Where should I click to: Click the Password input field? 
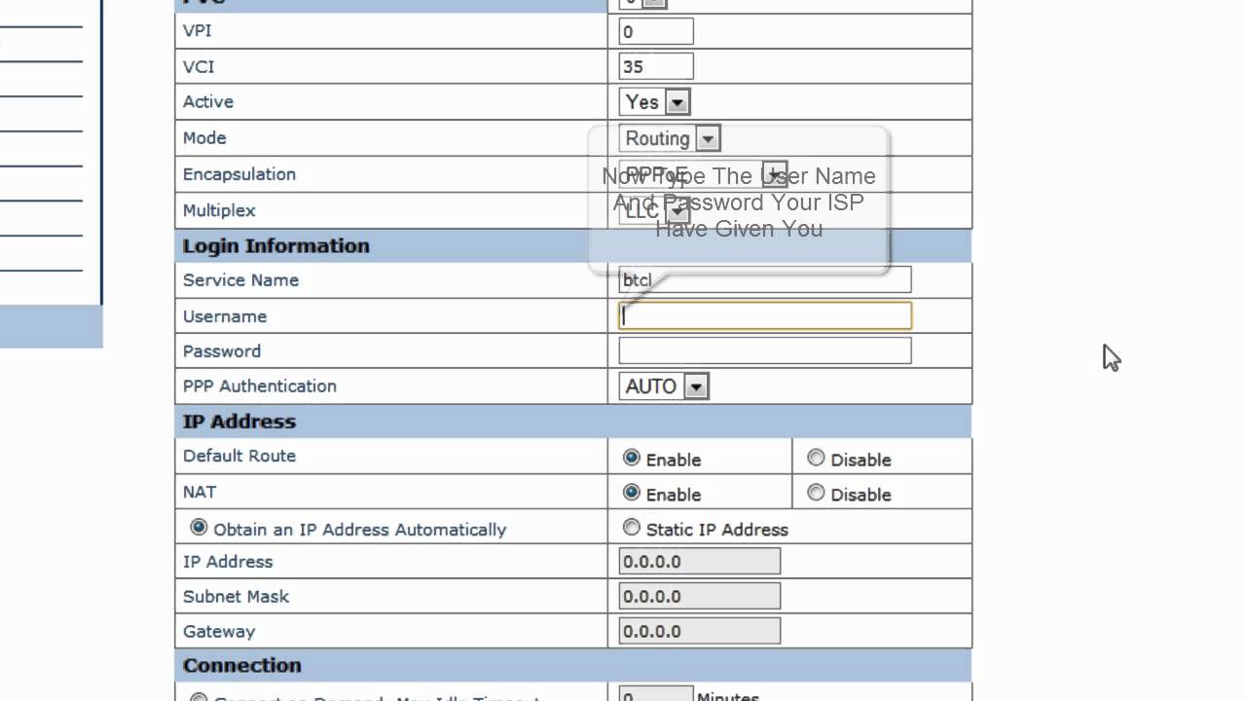click(x=765, y=350)
